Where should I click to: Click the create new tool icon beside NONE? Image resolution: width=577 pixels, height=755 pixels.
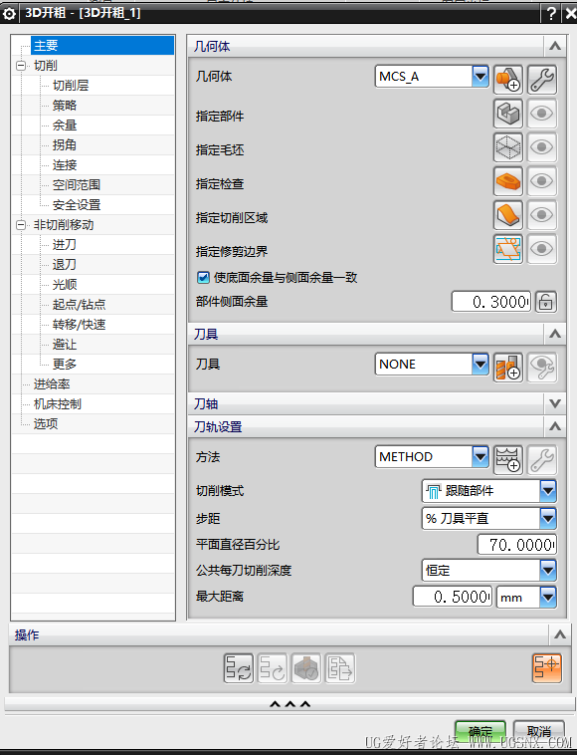click(x=508, y=368)
